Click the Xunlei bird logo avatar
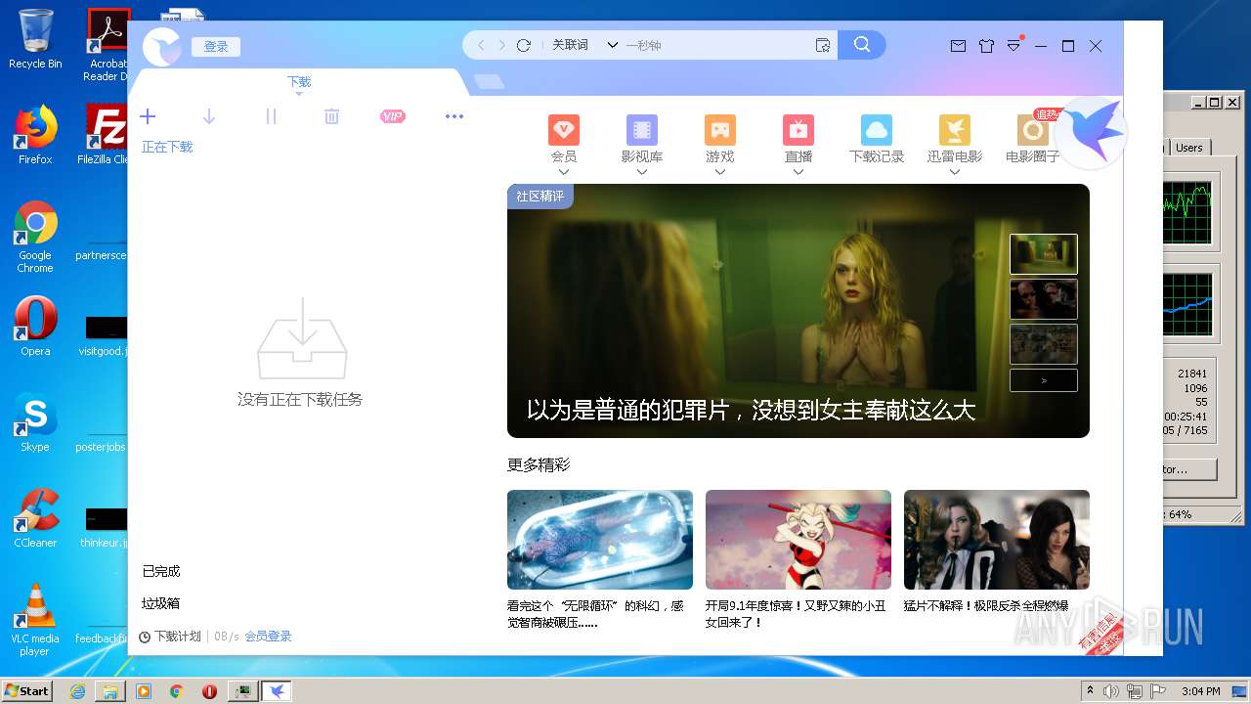 [162, 46]
